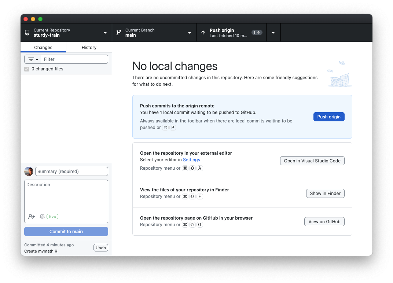Click the yellow minimize window button

[33, 19]
